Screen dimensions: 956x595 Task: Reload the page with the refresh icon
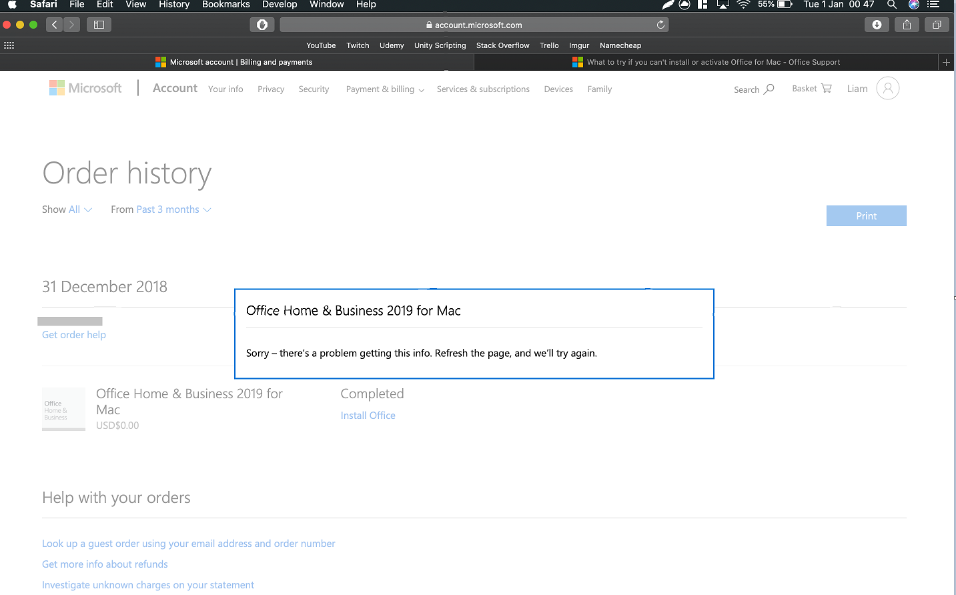coord(660,25)
